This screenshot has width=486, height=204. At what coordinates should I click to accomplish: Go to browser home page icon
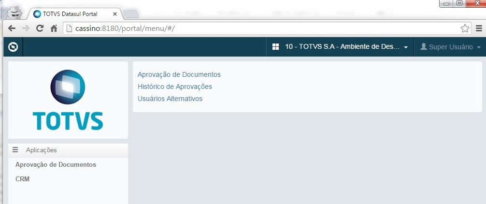coord(54,29)
